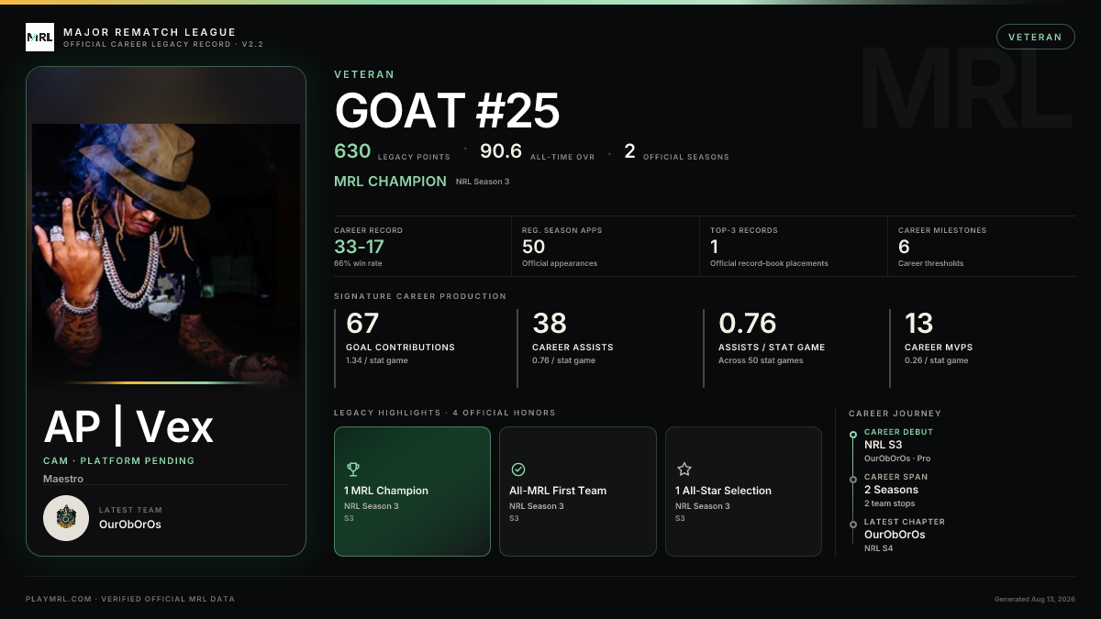Click the 50 reg. season apps value
This screenshot has height=619, width=1101.
pyautogui.click(x=533, y=247)
